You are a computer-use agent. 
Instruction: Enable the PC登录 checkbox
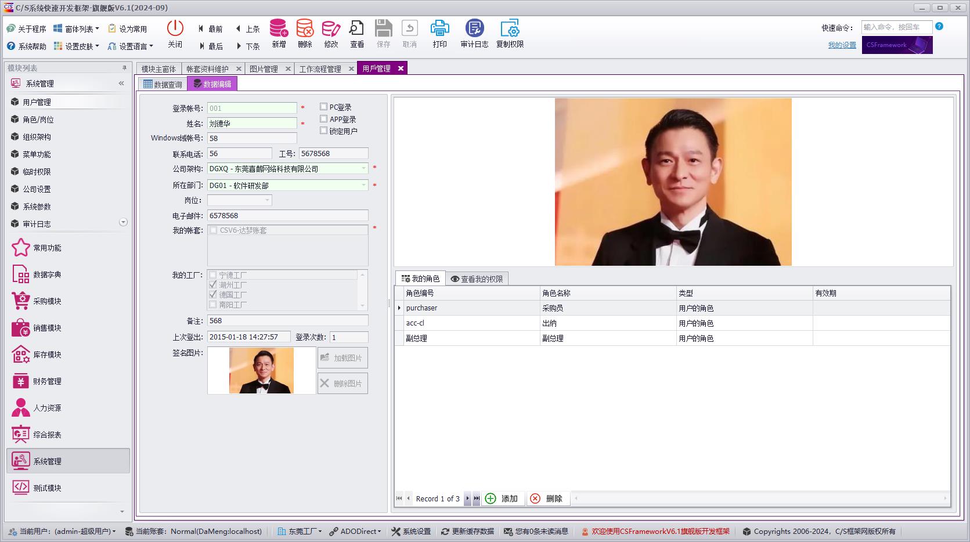(324, 107)
